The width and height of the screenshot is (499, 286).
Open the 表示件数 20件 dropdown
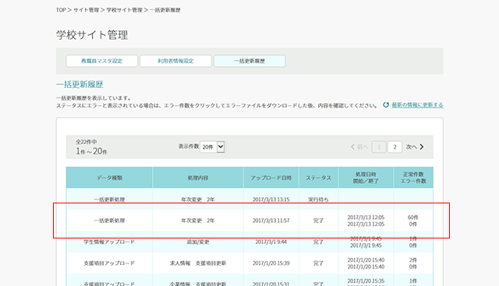pos(212,147)
